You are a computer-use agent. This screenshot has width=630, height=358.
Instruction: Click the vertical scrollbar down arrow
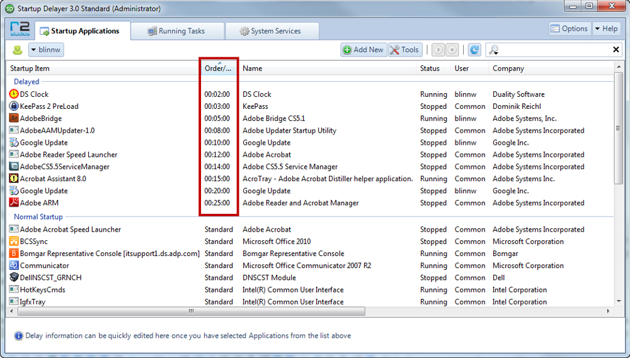tap(619, 301)
